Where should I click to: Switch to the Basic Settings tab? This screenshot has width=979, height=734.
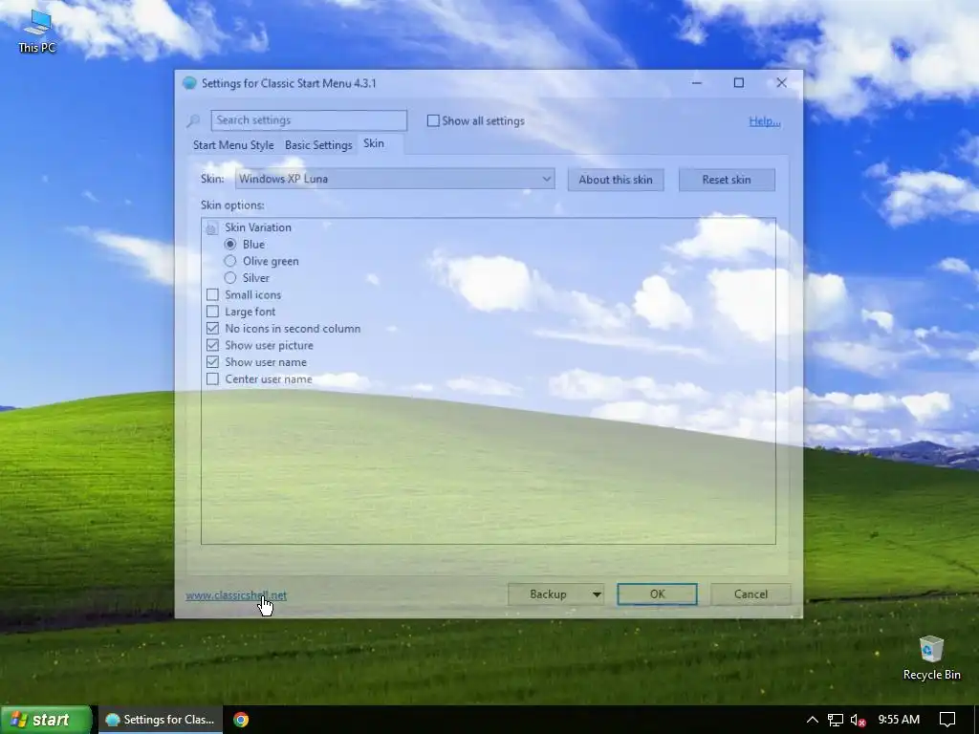[318, 145]
